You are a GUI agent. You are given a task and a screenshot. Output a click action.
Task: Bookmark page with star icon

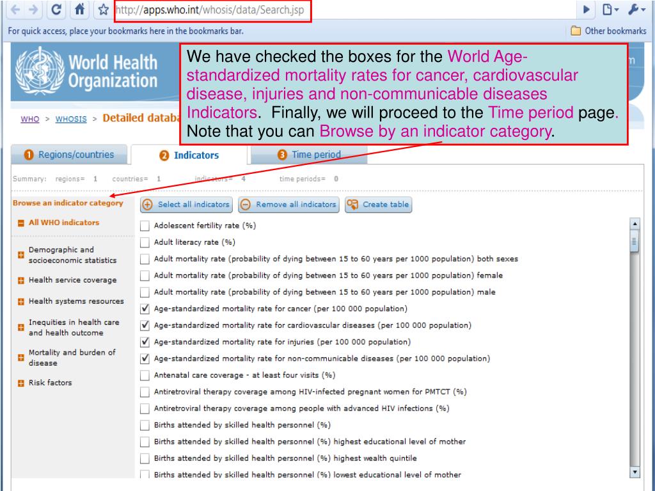click(x=103, y=10)
